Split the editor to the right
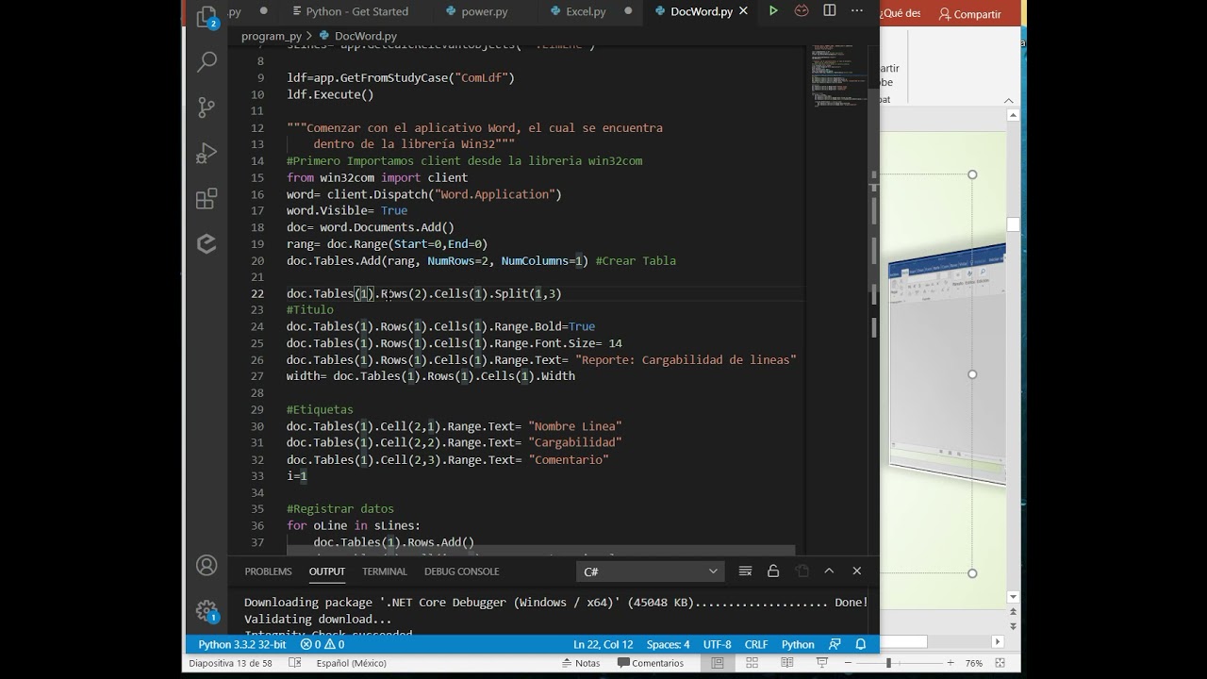The height and width of the screenshot is (679, 1207). 830,11
